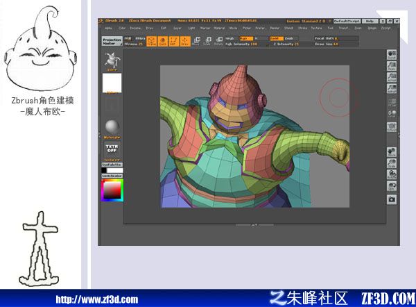
Task: Click the Move view icon in right shelf
Action: point(392,152)
